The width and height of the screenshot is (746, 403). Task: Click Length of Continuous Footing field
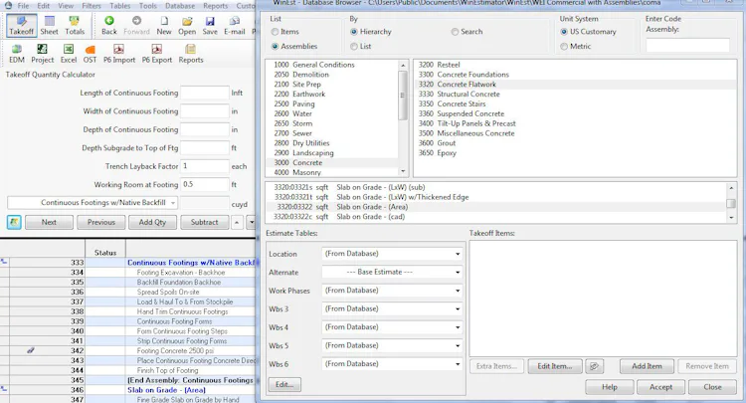[205, 93]
